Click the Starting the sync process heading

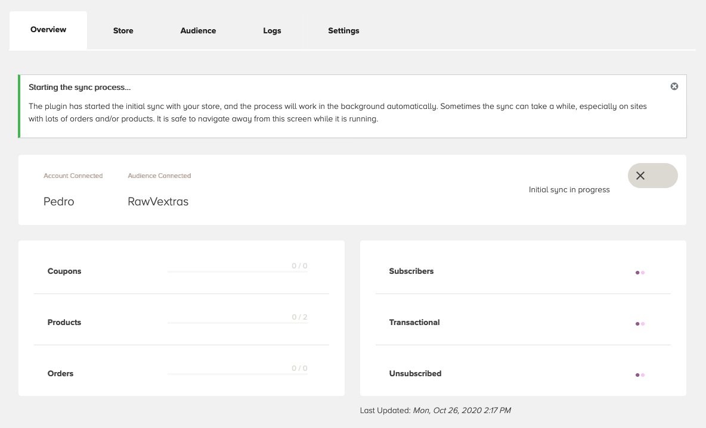(79, 88)
